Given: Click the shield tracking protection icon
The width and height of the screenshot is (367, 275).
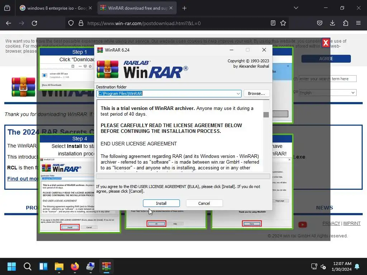Looking at the screenshot, I should coord(71,23).
